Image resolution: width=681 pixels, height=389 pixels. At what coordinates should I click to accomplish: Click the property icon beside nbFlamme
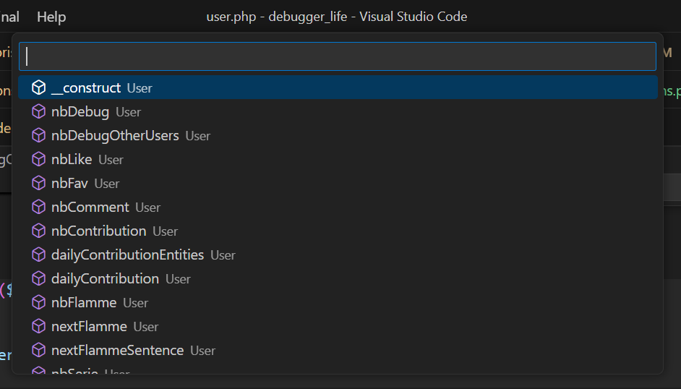(x=38, y=303)
